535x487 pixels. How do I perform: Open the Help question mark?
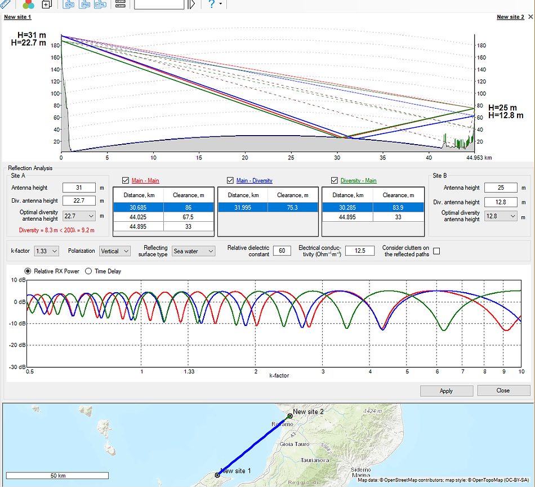coord(212,4)
